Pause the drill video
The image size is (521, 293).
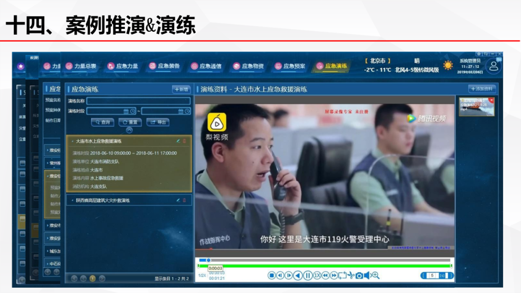308,276
